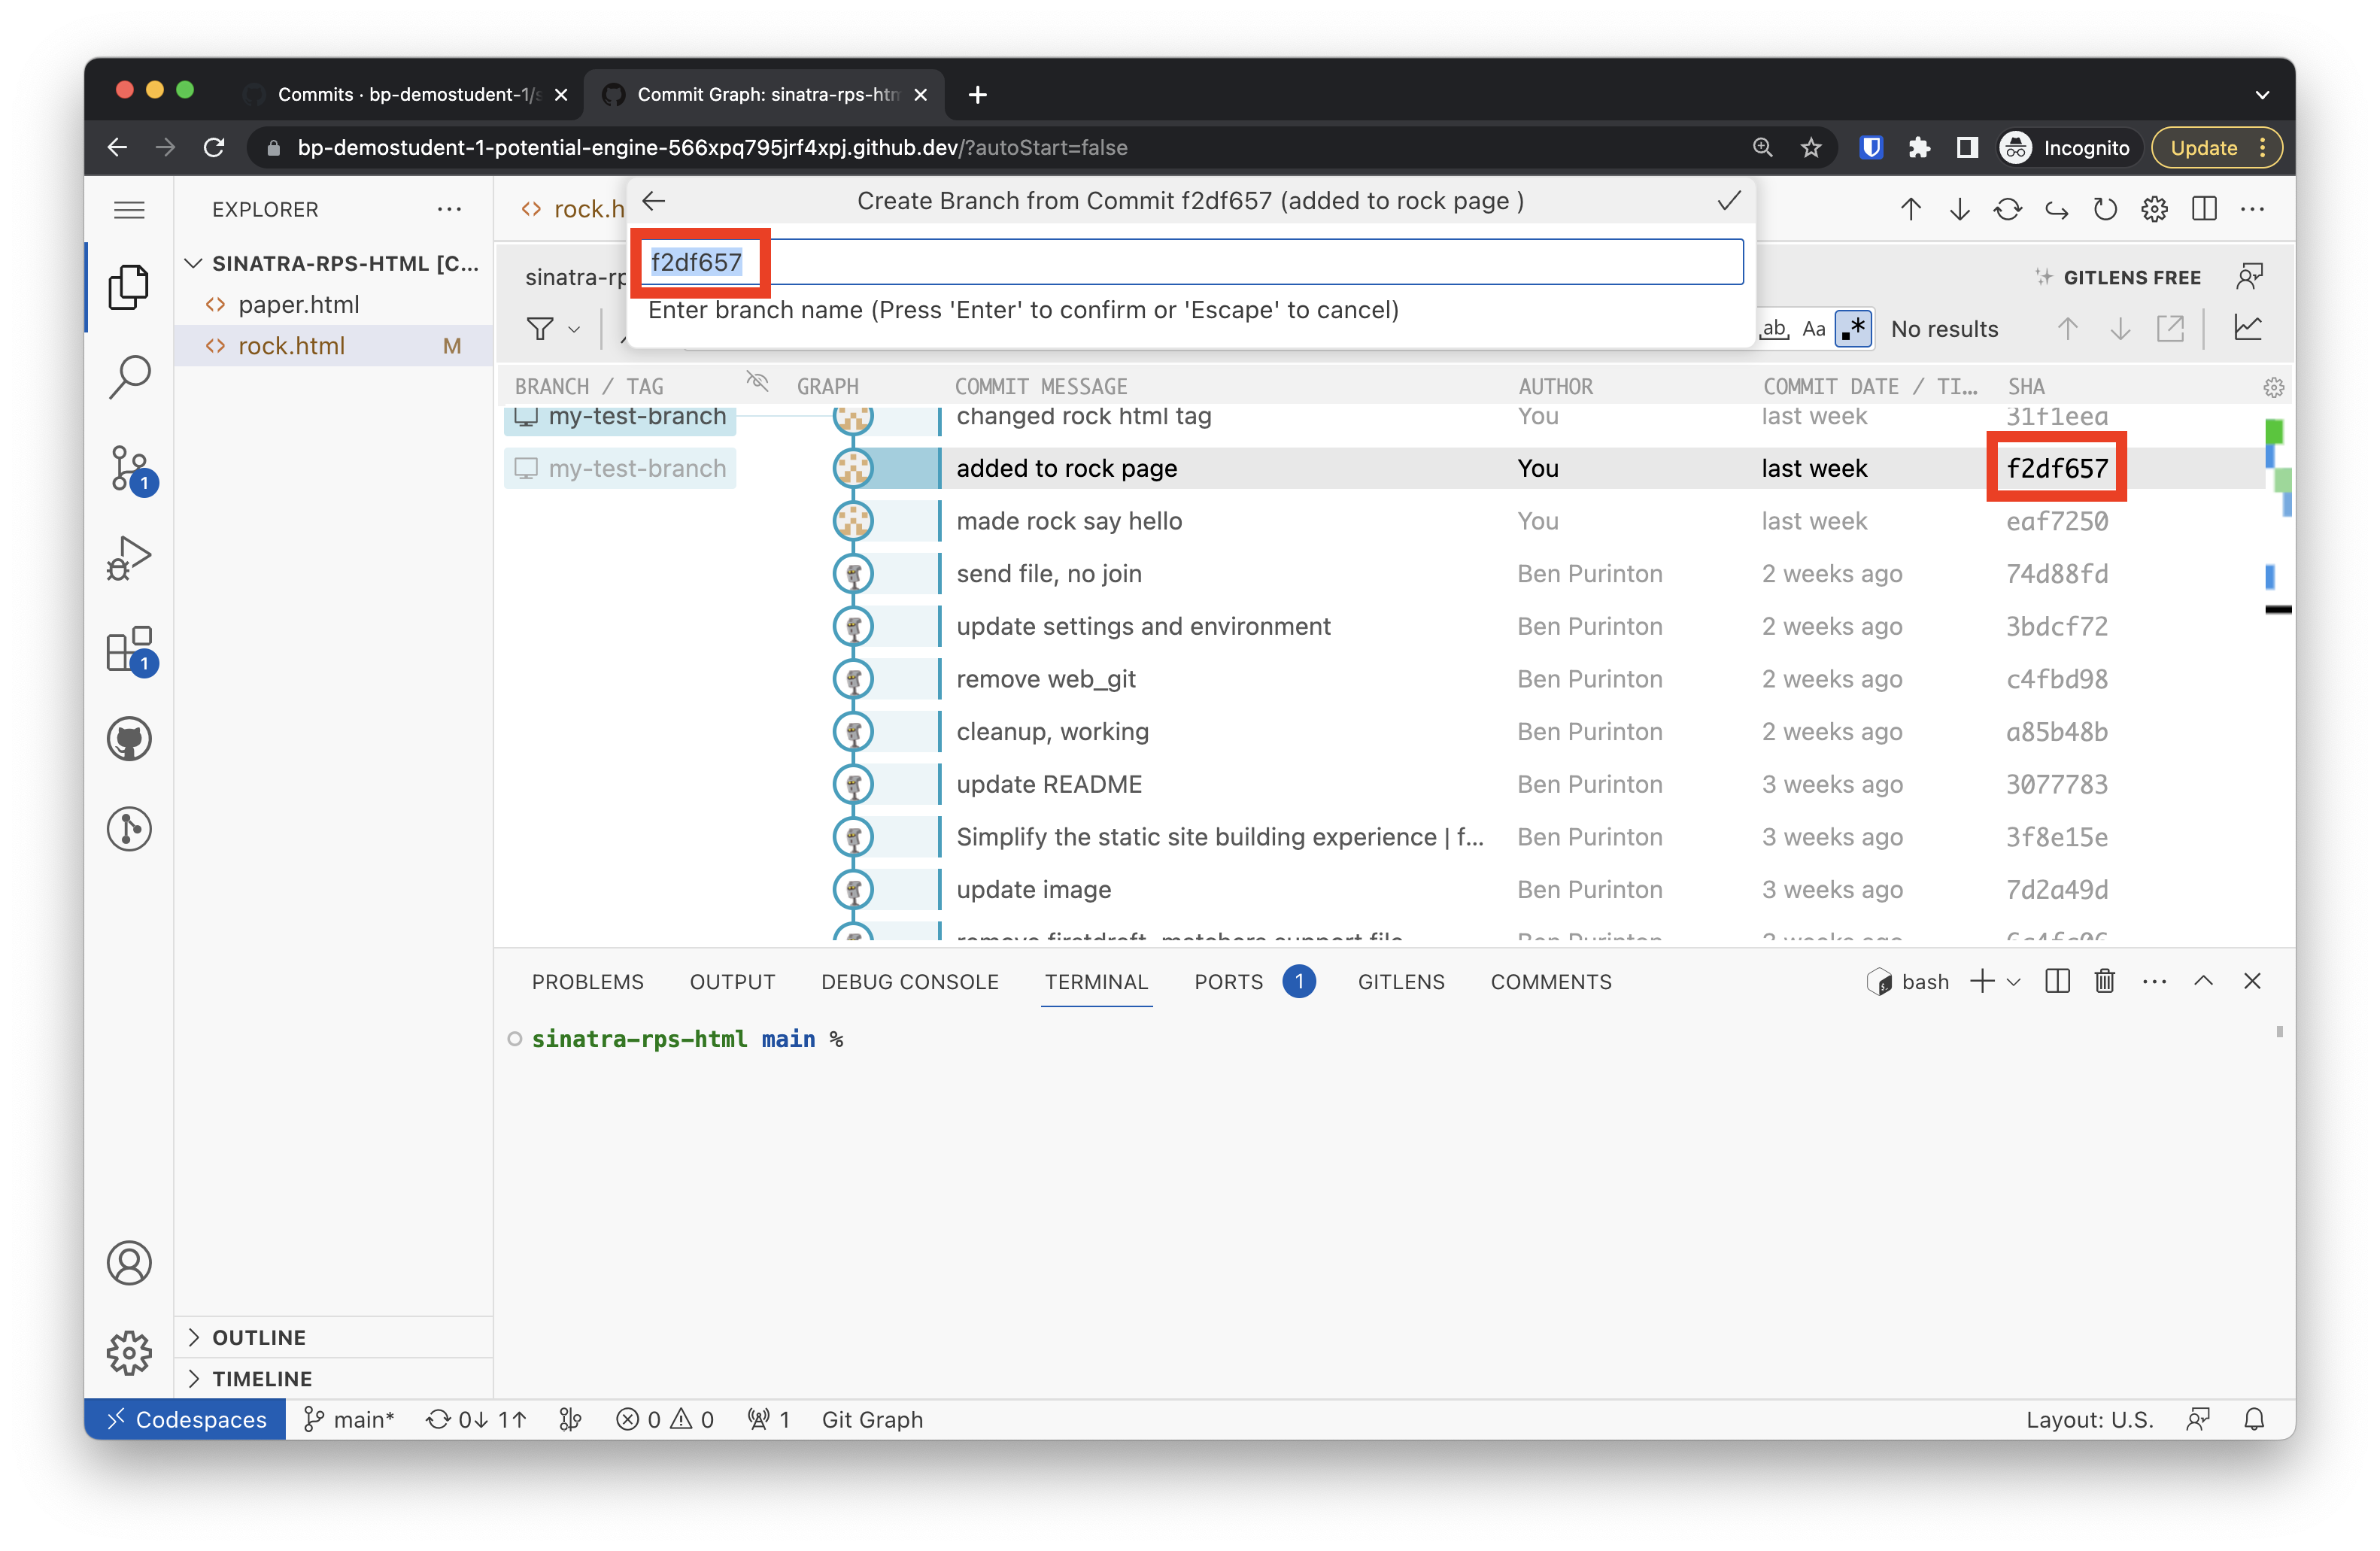Kill terminal with trash icon

point(2104,981)
